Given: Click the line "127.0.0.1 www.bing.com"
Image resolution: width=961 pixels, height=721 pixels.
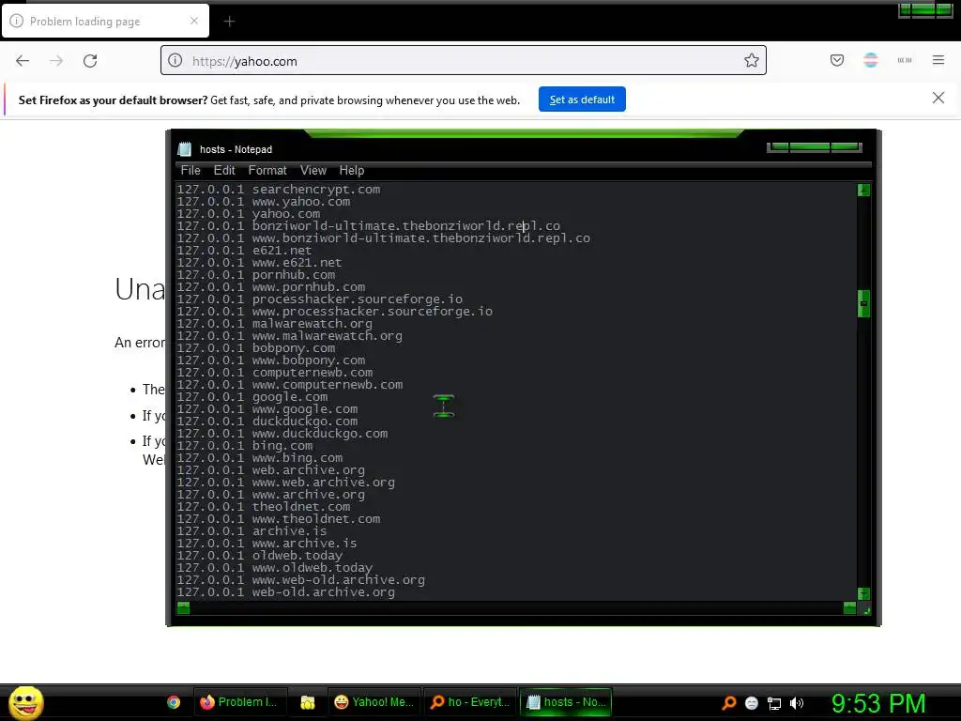Looking at the screenshot, I should pos(260,458).
